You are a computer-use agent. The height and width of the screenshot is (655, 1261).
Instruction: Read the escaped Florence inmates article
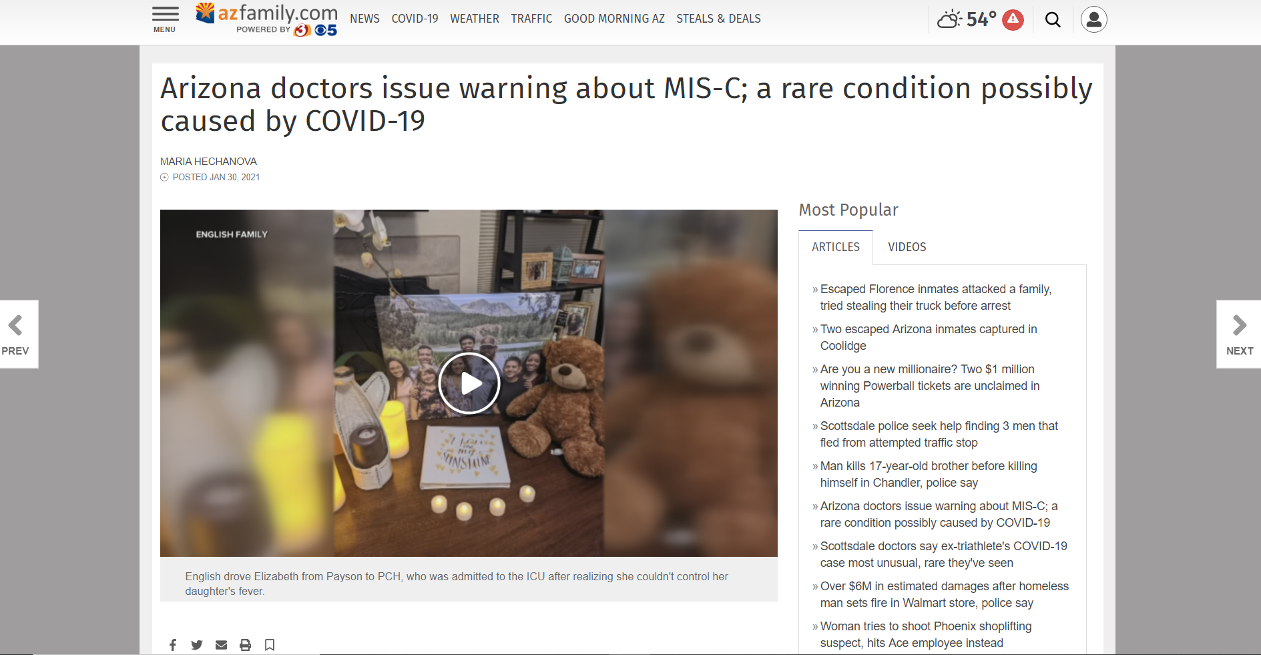click(x=935, y=297)
